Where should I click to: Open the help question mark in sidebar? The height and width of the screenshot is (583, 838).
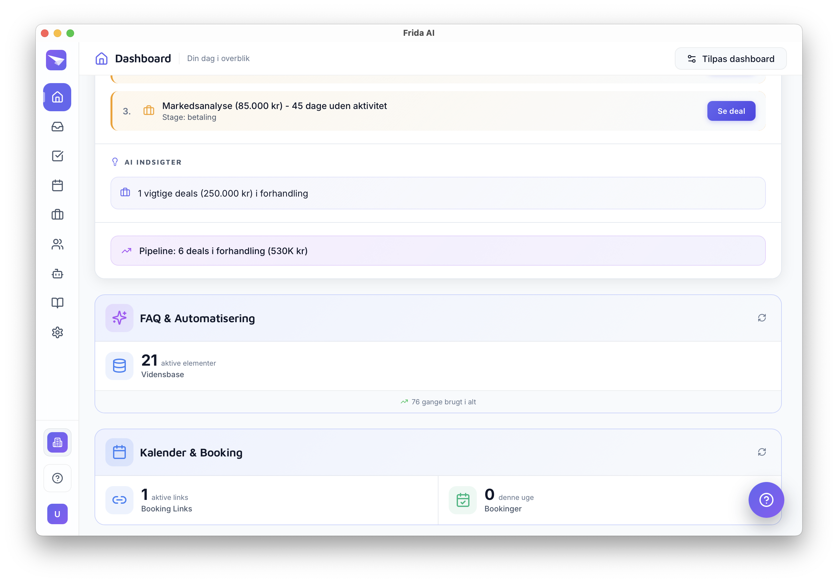tap(57, 478)
